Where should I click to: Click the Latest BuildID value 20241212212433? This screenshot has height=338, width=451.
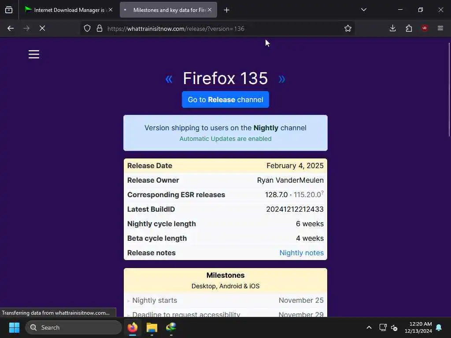click(295, 209)
